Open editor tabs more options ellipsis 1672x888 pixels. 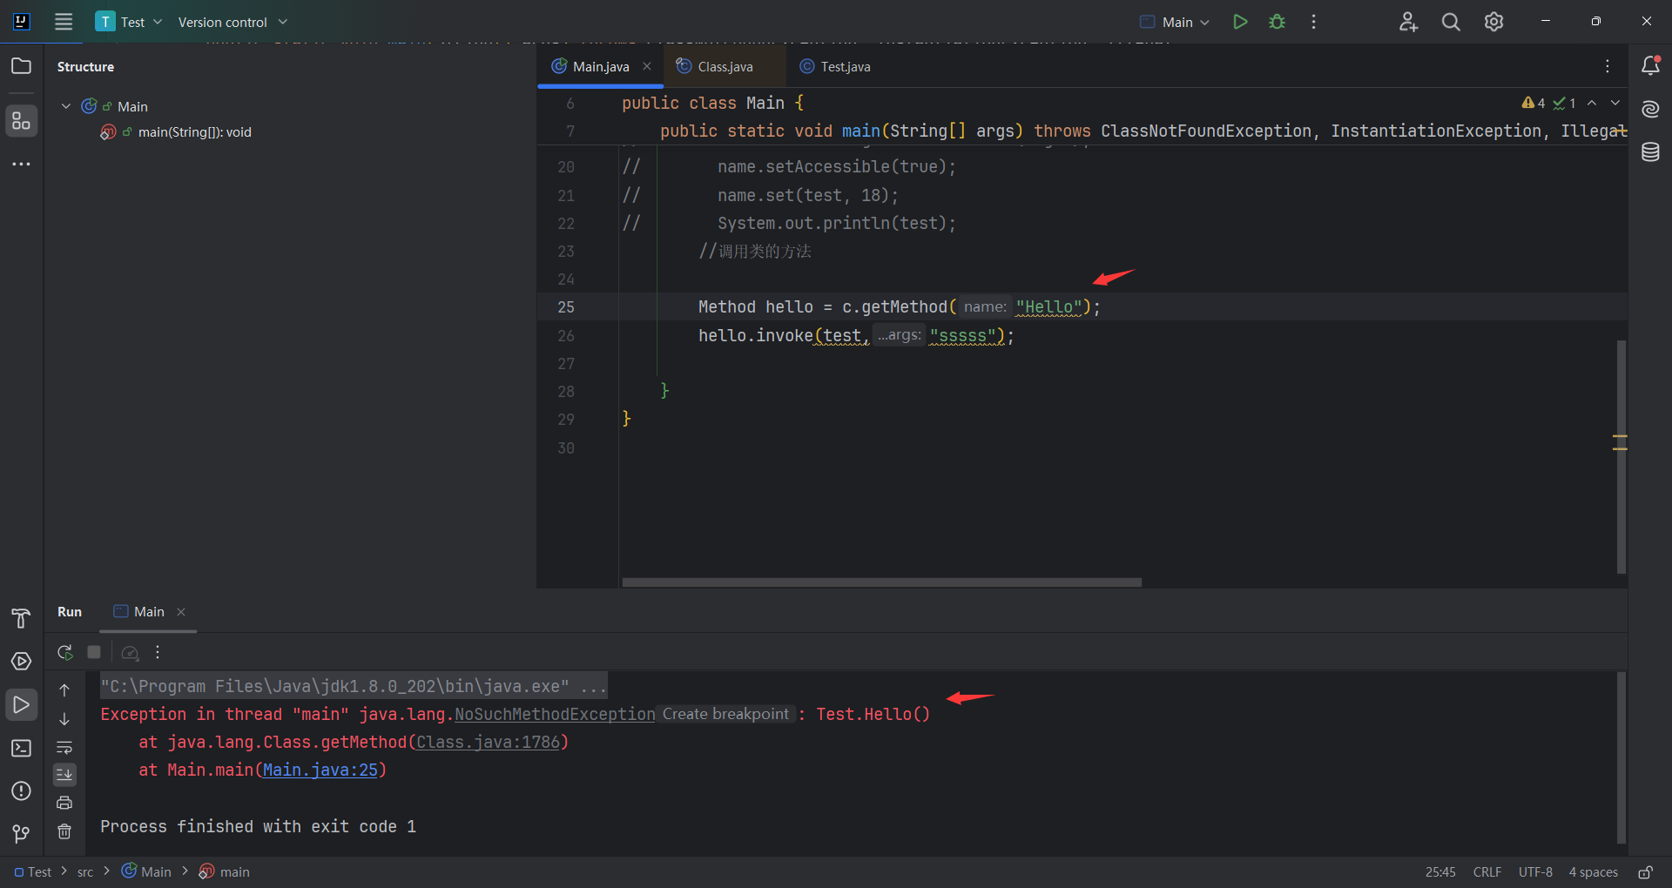[1608, 66]
